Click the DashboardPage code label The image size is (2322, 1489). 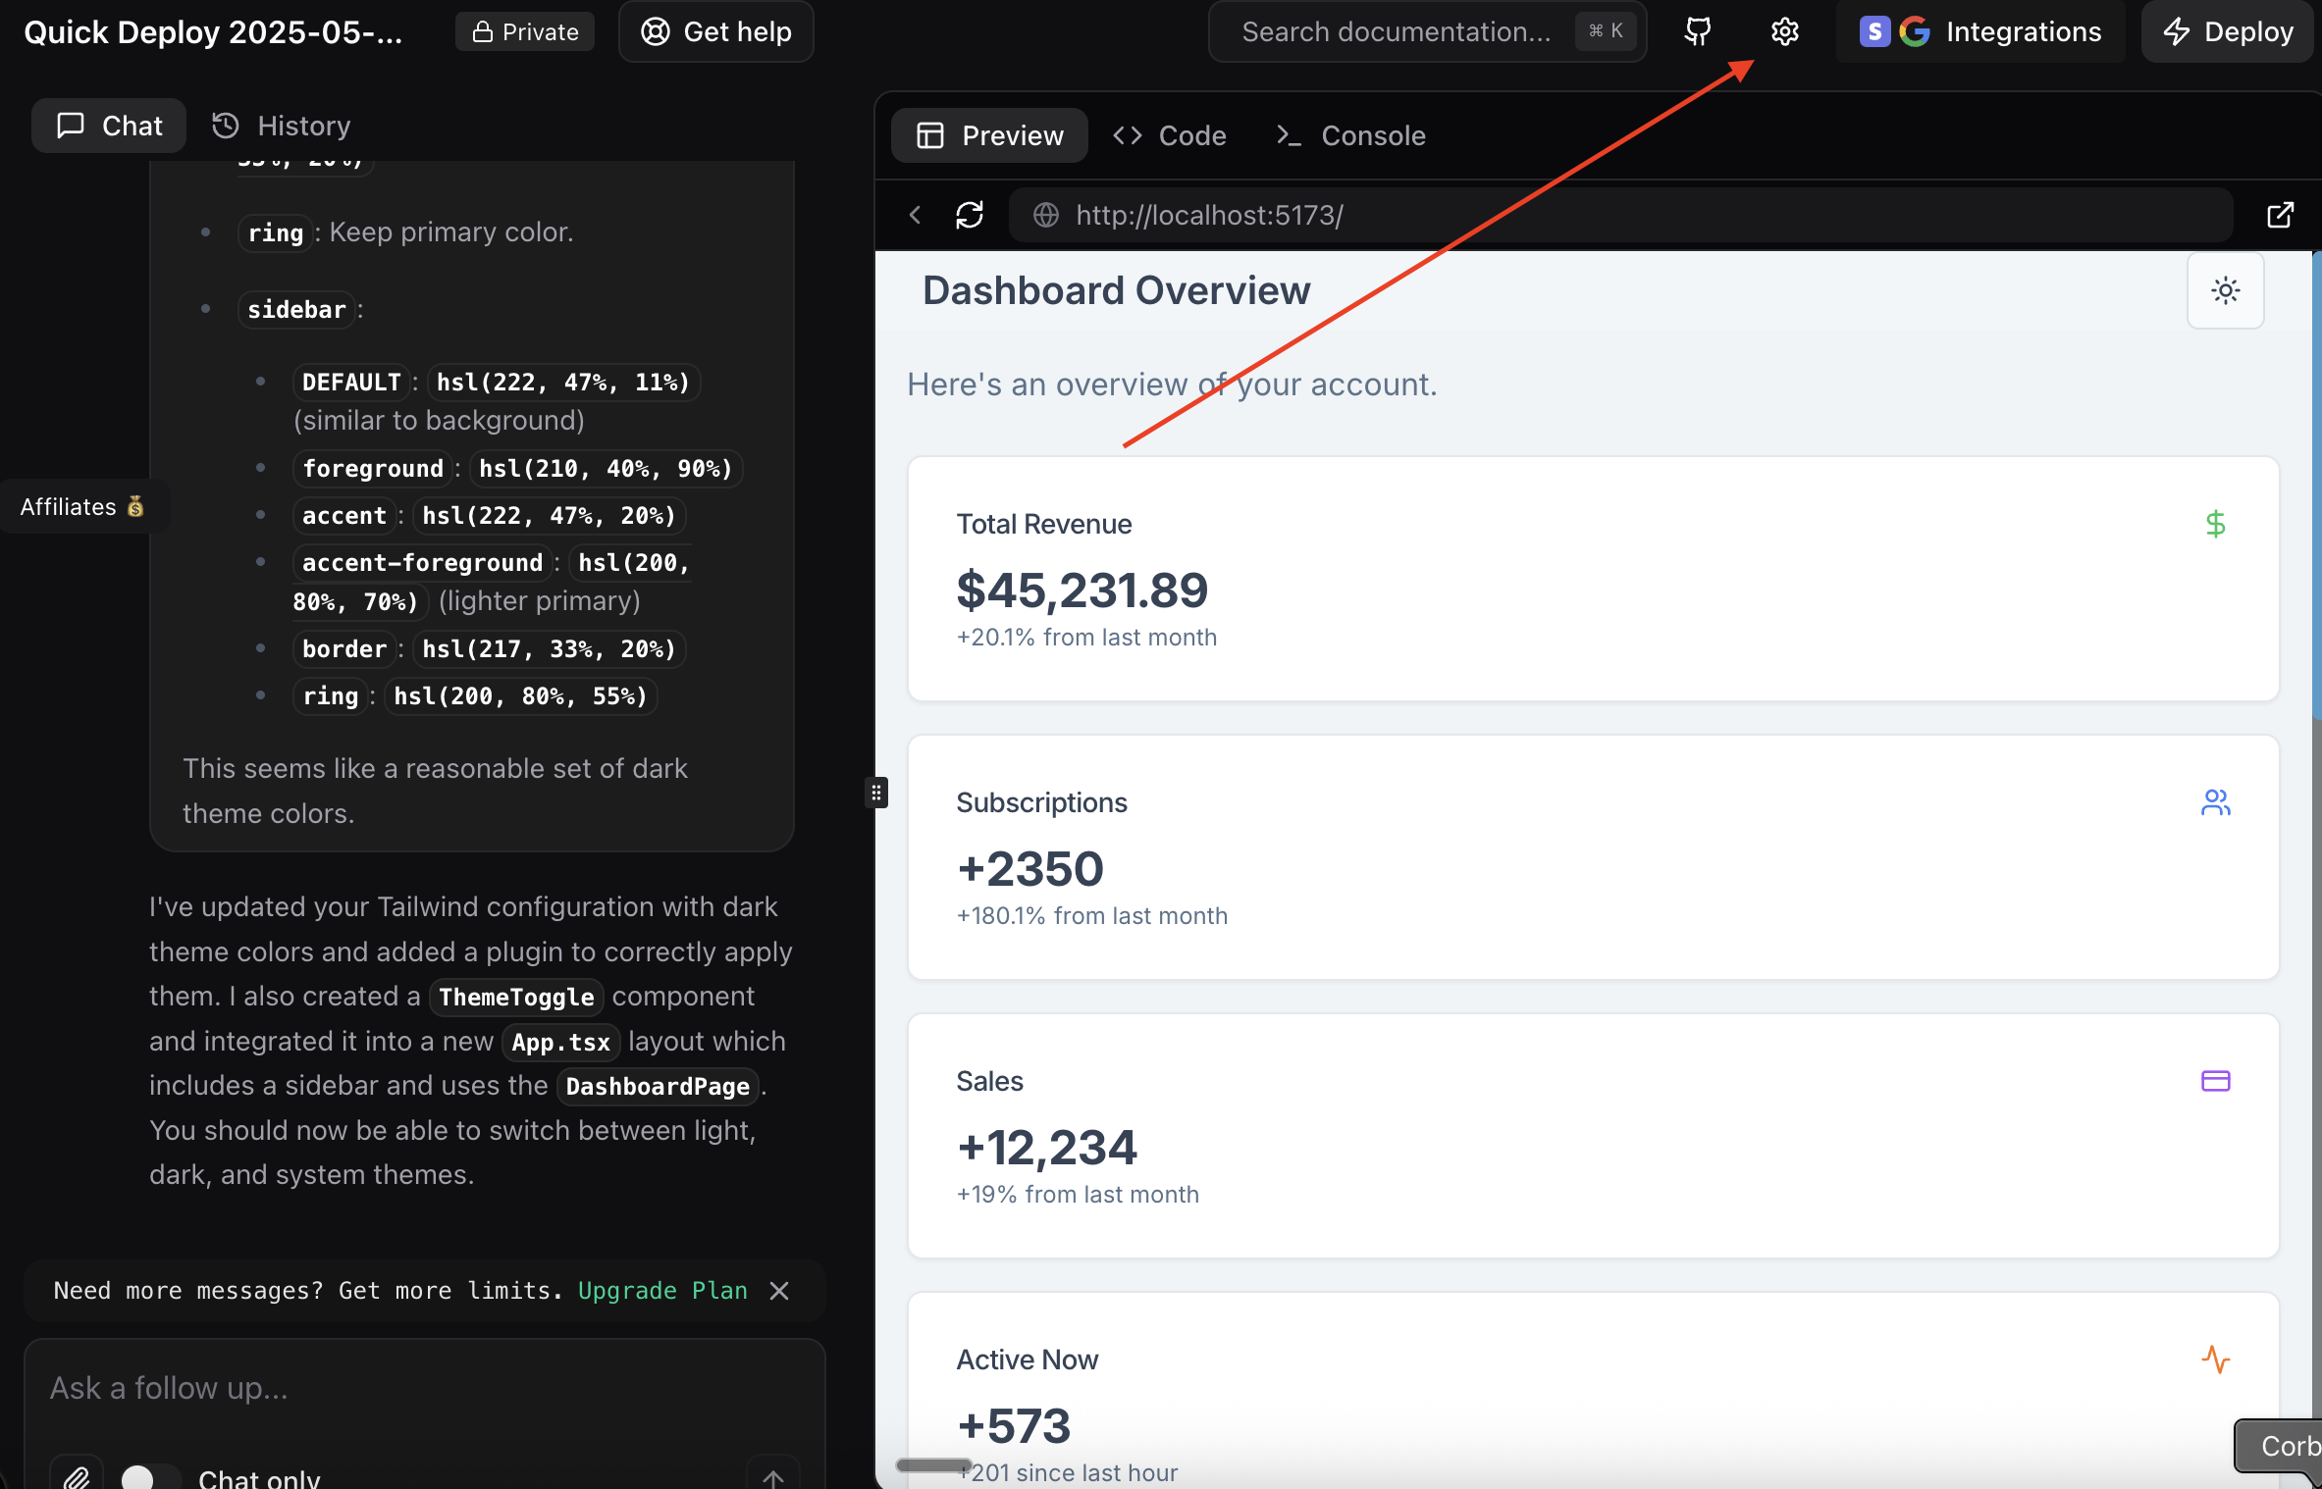tap(658, 1086)
